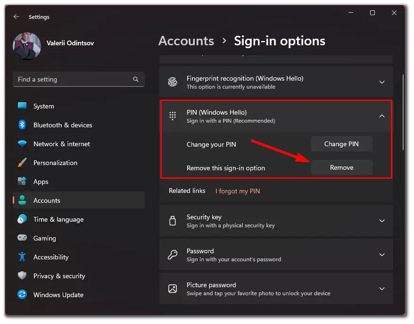Open the Personalization category

coord(78,163)
